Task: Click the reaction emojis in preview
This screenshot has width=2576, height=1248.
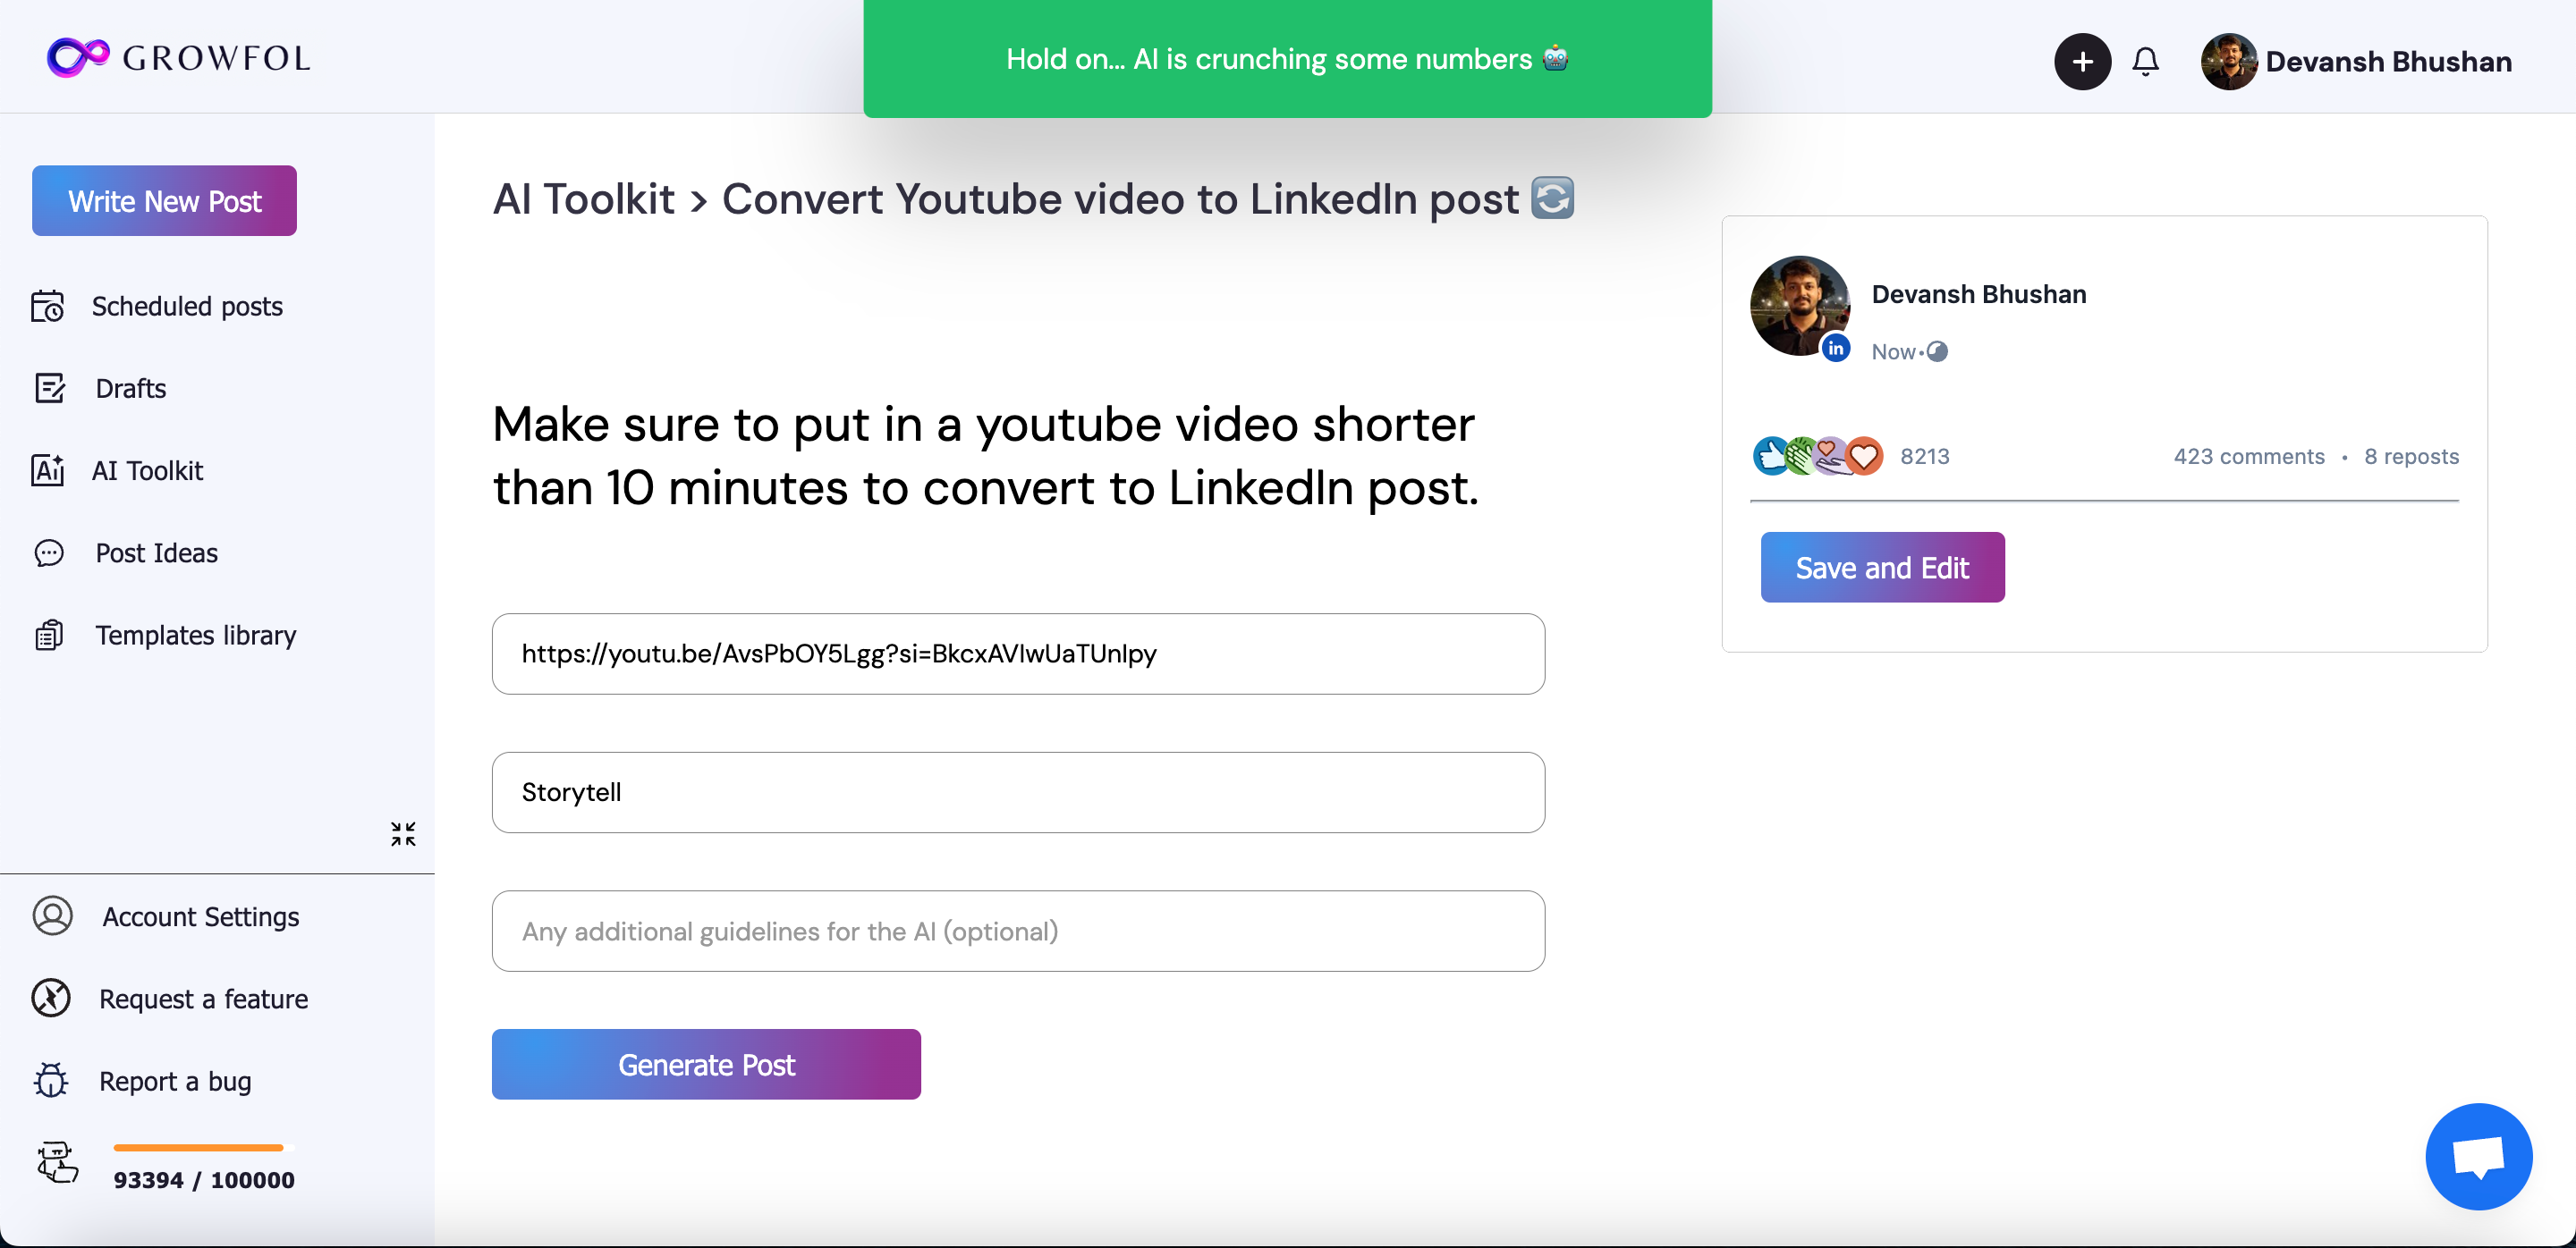Action: coord(1817,457)
